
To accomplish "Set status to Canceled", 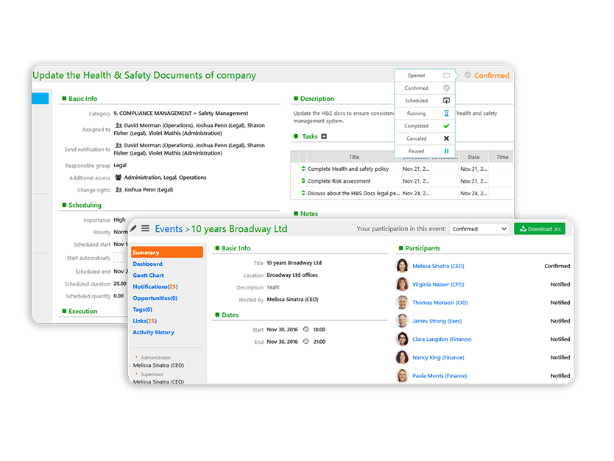I will pyautogui.click(x=425, y=138).
